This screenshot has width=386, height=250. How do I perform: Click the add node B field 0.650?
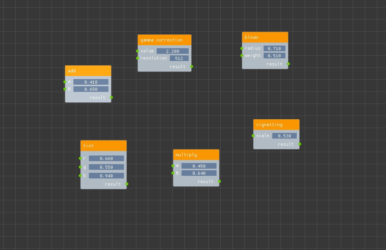(91, 89)
